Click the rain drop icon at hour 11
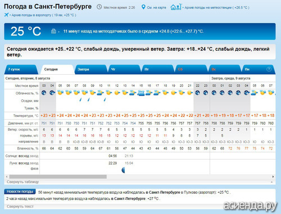This screenshot has width=281, height=214. [105, 99]
